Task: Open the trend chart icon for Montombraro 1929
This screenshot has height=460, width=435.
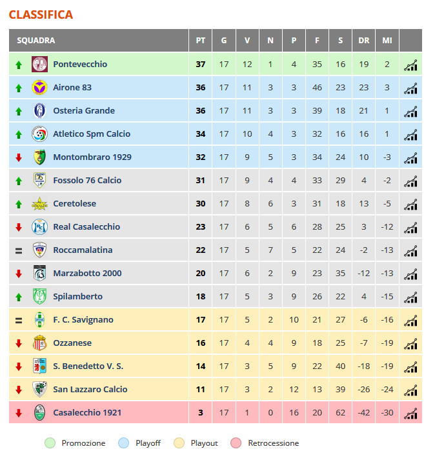Action: click(x=410, y=158)
